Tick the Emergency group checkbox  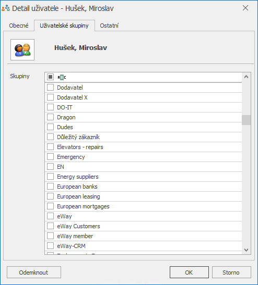pyautogui.click(x=50, y=157)
